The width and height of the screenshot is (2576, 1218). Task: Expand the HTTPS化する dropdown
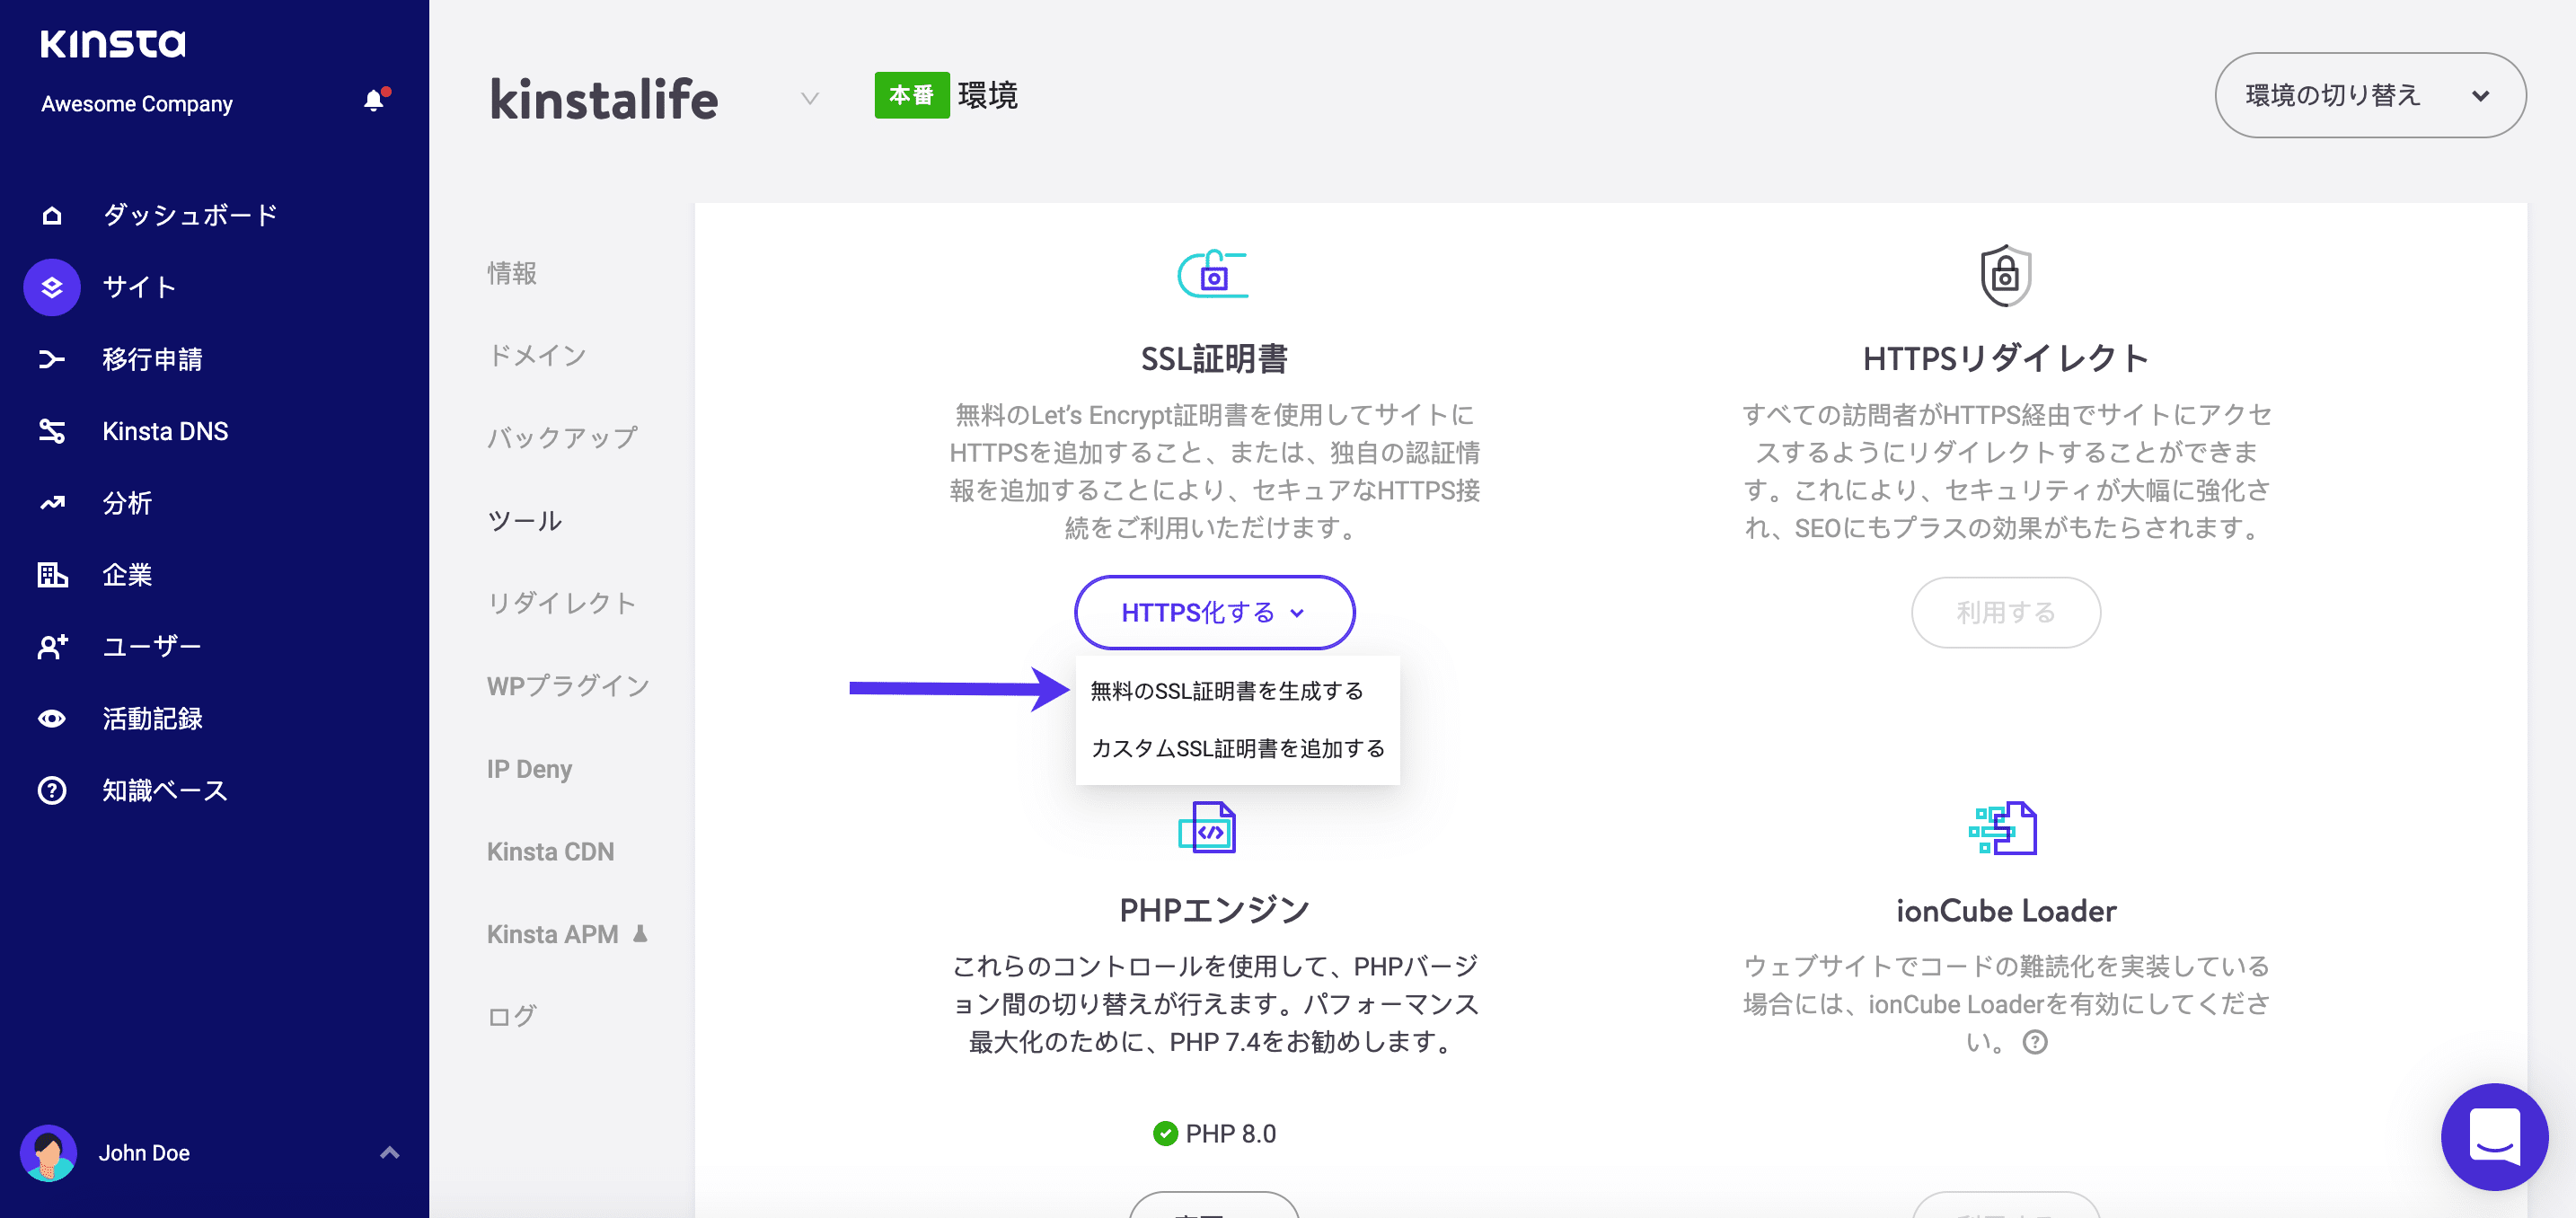tap(1214, 612)
